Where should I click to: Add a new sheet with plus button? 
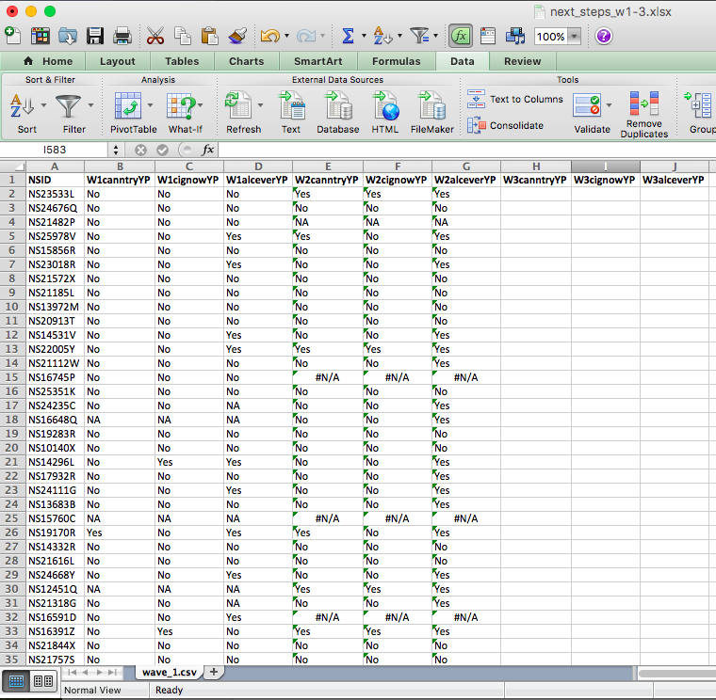[214, 672]
